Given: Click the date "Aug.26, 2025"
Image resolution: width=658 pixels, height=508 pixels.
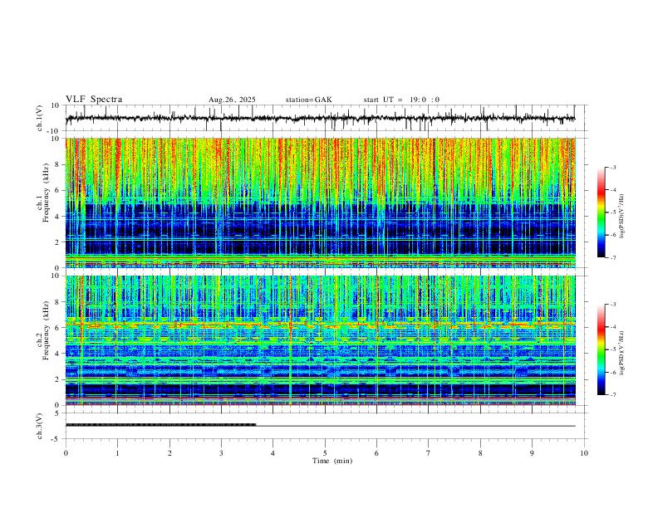Looking at the screenshot, I should coord(232,100).
